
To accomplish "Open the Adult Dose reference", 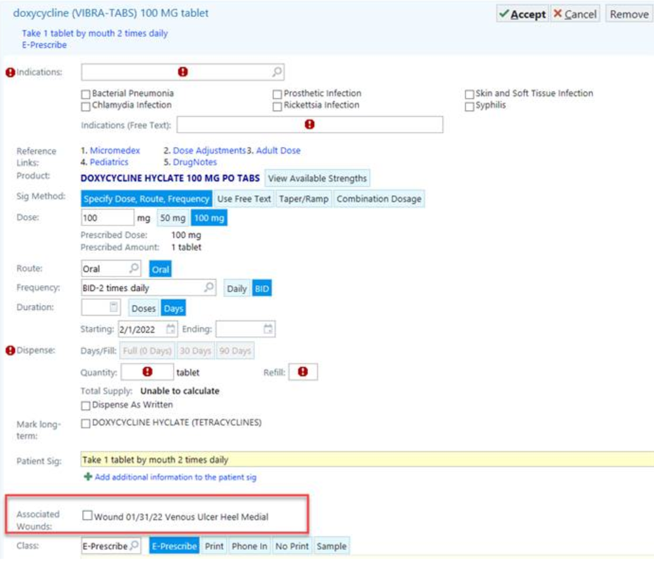I will click(278, 150).
